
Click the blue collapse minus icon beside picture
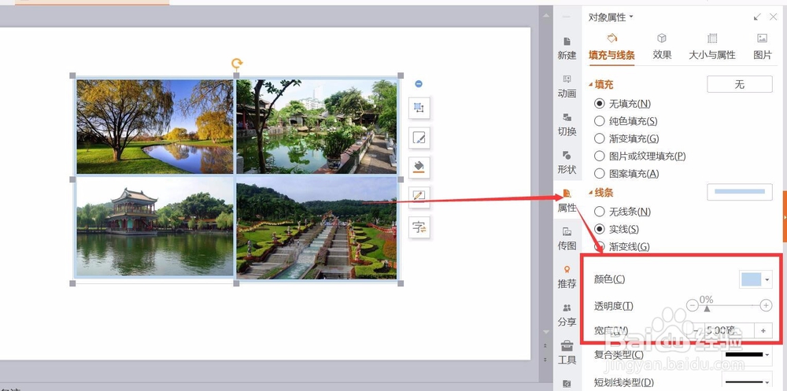pyautogui.click(x=419, y=84)
